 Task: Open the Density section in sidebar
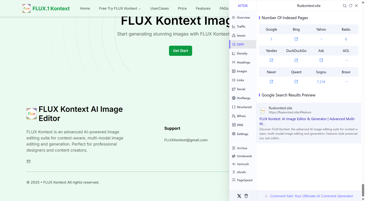coord(243,53)
